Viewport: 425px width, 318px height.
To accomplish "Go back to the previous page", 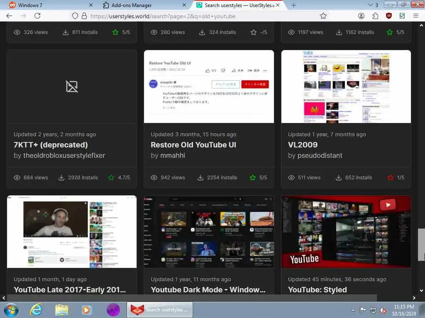I will click(x=9, y=16).
